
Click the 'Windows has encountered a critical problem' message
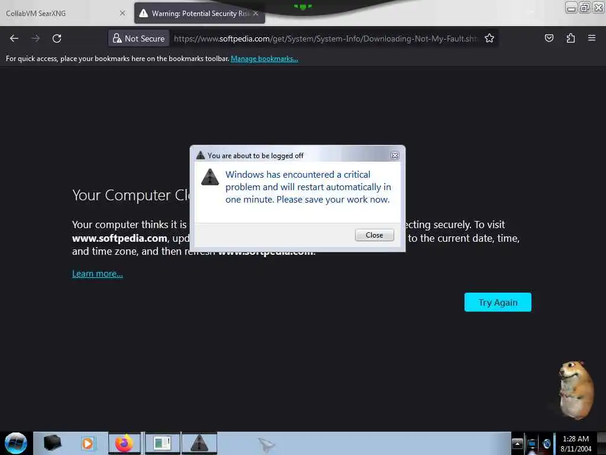pos(308,187)
